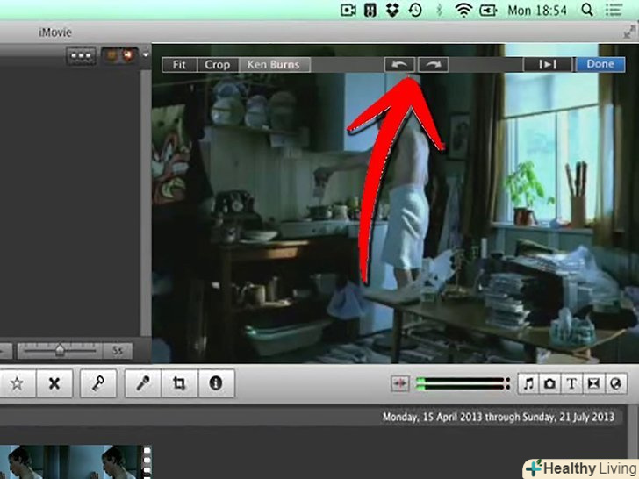The image size is (639, 479).
Task: Click the filmstrip view button
Action: [81, 56]
